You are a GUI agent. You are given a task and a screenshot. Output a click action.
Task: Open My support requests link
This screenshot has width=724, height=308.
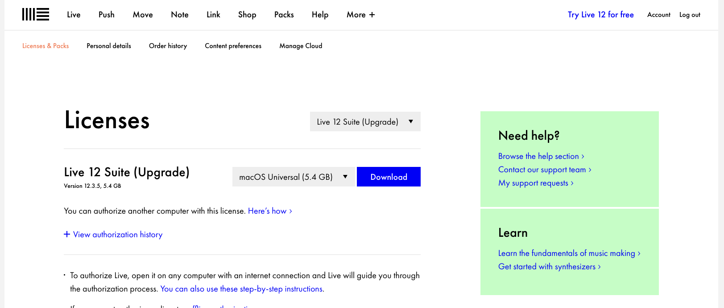[x=535, y=183]
